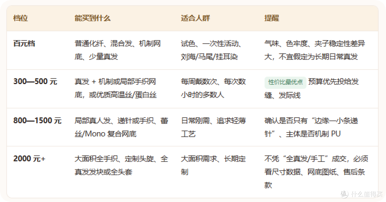Click cell '日常刚需、追求轻薄工艺'

coord(213,127)
